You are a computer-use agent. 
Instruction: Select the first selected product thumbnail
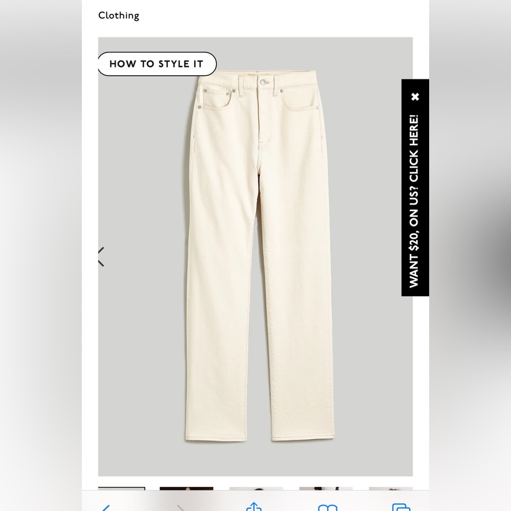coord(122,489)
